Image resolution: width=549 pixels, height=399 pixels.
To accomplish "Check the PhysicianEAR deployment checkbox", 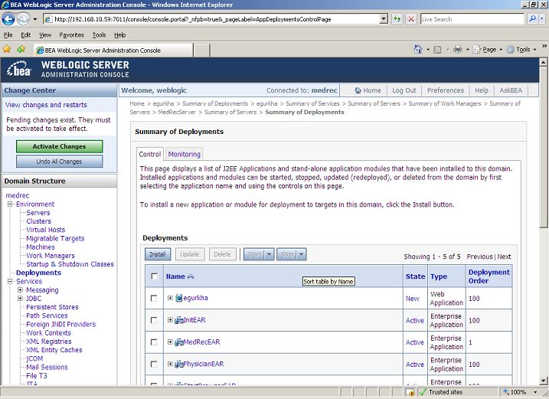I will point(154,365).
